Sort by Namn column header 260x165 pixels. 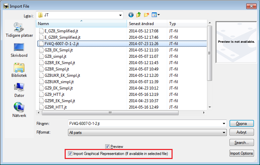81,24
